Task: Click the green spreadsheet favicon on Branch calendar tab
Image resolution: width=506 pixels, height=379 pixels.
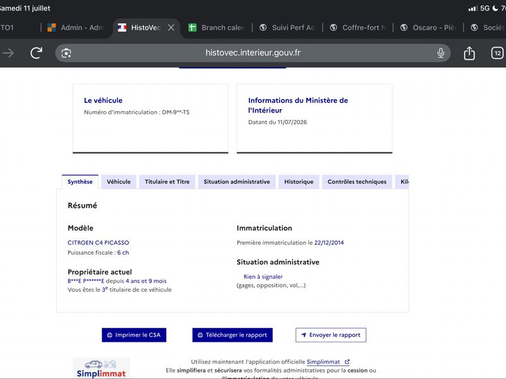Action: (x=192, y=28)
